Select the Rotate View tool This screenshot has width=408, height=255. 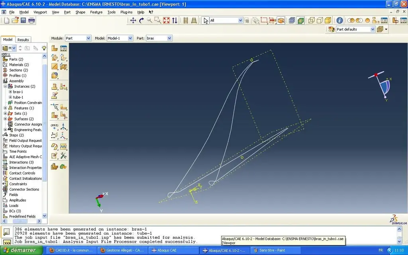[x=141, y=20]
